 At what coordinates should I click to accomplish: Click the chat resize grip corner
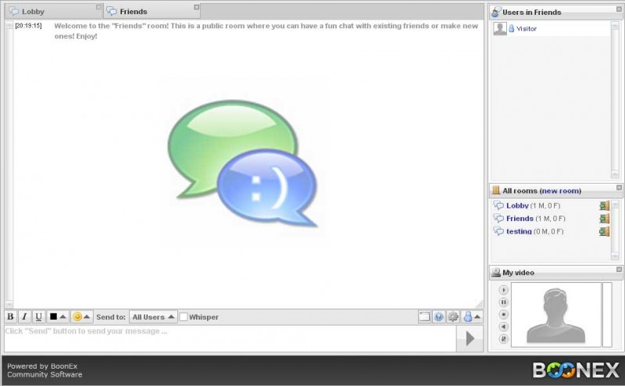click(480, 304)
